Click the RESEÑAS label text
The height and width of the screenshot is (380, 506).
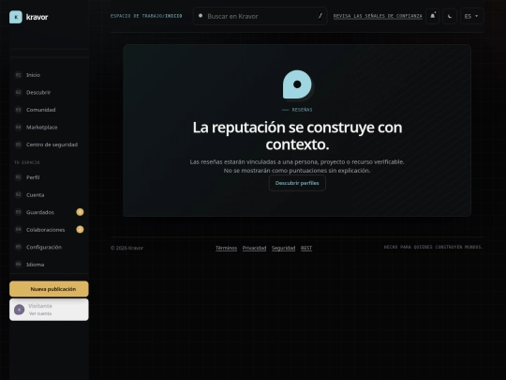pyautogui.click(x=302, y=110)
